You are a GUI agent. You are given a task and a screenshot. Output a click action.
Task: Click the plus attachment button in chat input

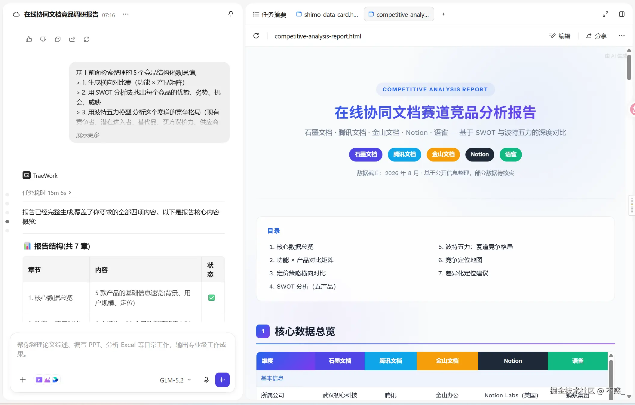[23, 380]
